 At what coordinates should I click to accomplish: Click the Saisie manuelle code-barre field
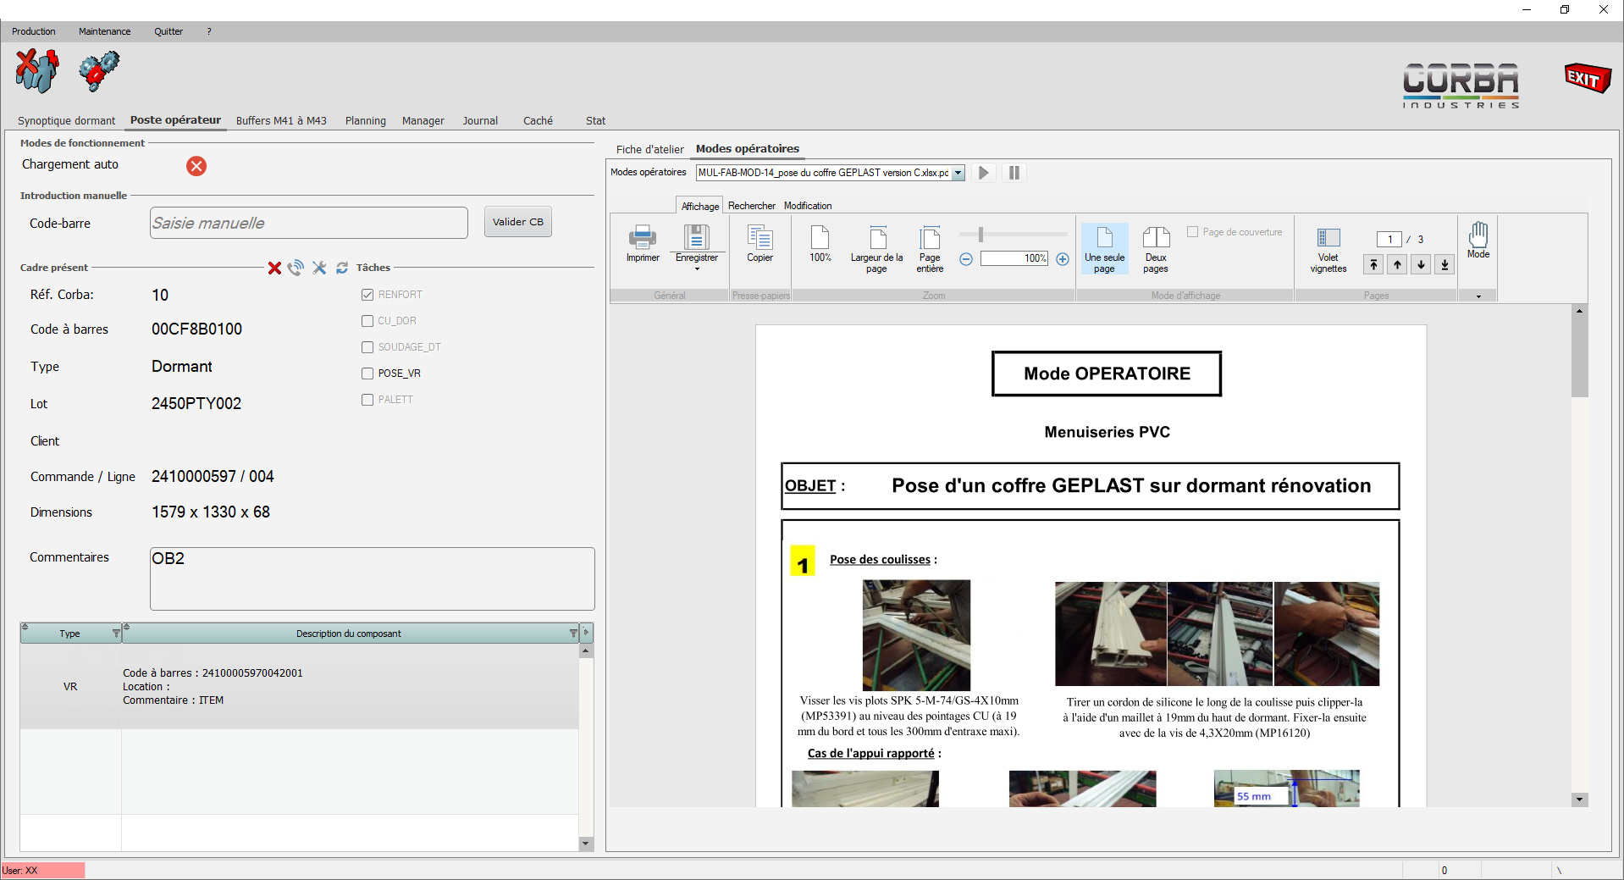(x=308, y=224)
